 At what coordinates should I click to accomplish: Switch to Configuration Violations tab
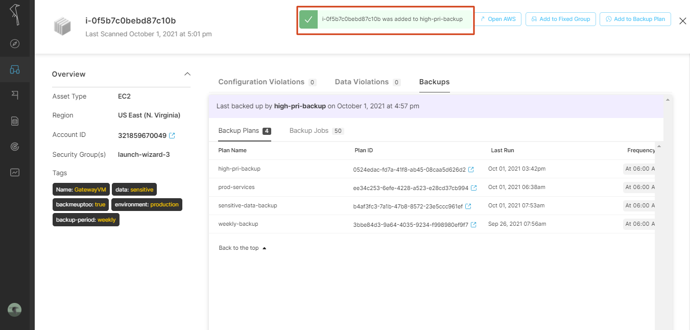pos(267,82)
